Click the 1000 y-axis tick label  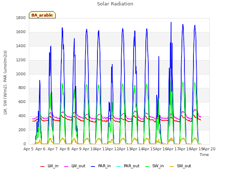(21, 74)
